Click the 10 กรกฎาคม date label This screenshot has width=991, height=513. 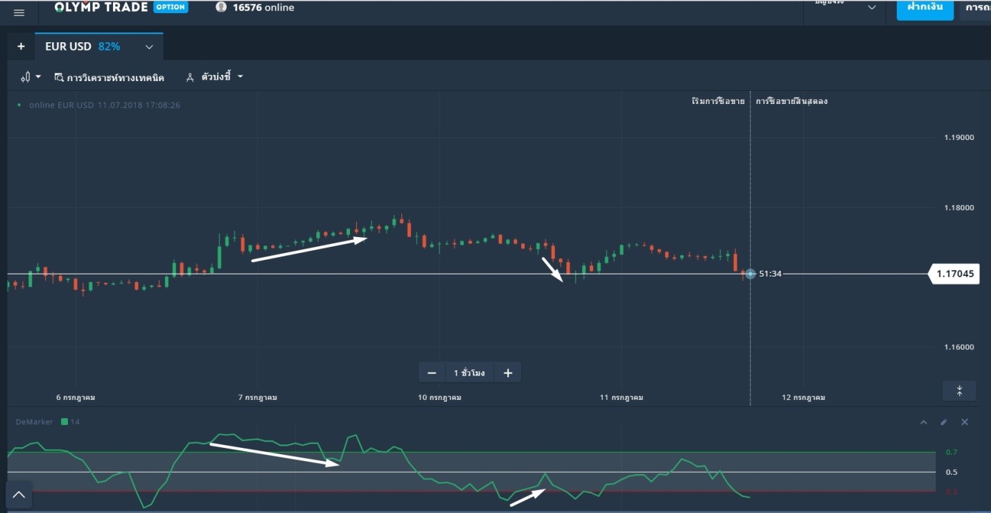coord(439,398)
